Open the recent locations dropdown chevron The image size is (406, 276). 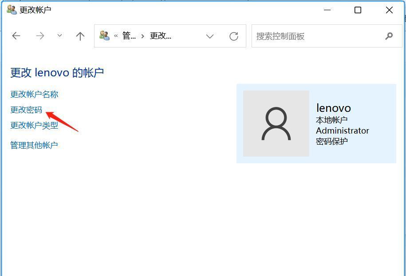click(59, 35)
